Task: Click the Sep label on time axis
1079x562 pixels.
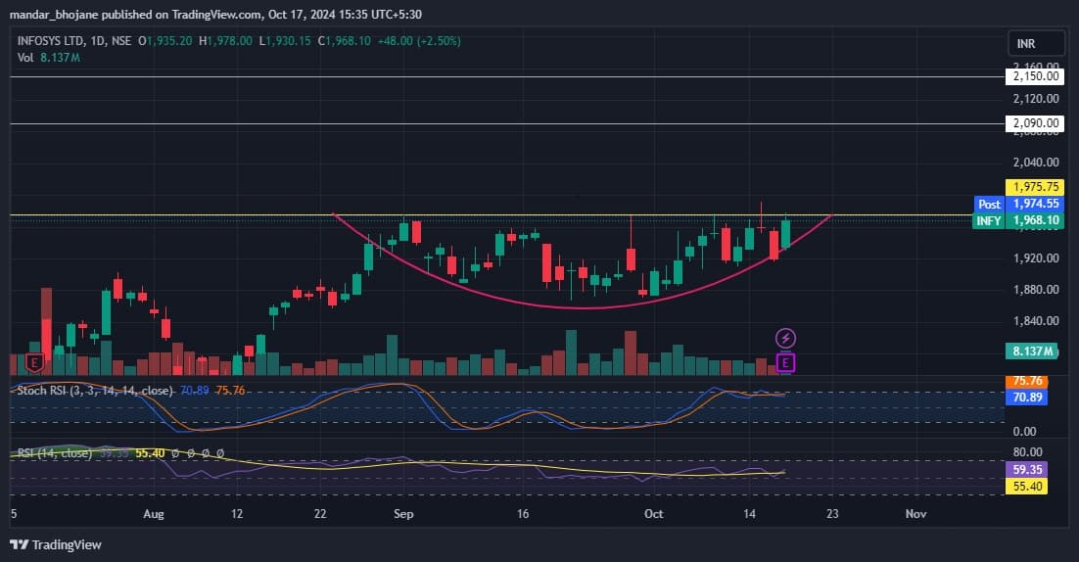Action: pyautogui.click(x=401, y=513)
